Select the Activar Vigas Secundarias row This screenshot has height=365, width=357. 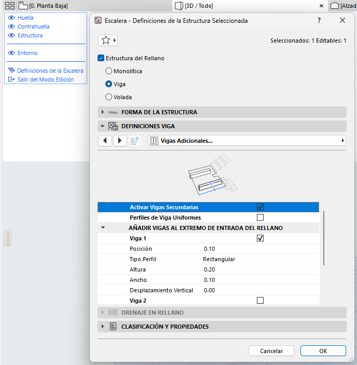pos(208,207)
